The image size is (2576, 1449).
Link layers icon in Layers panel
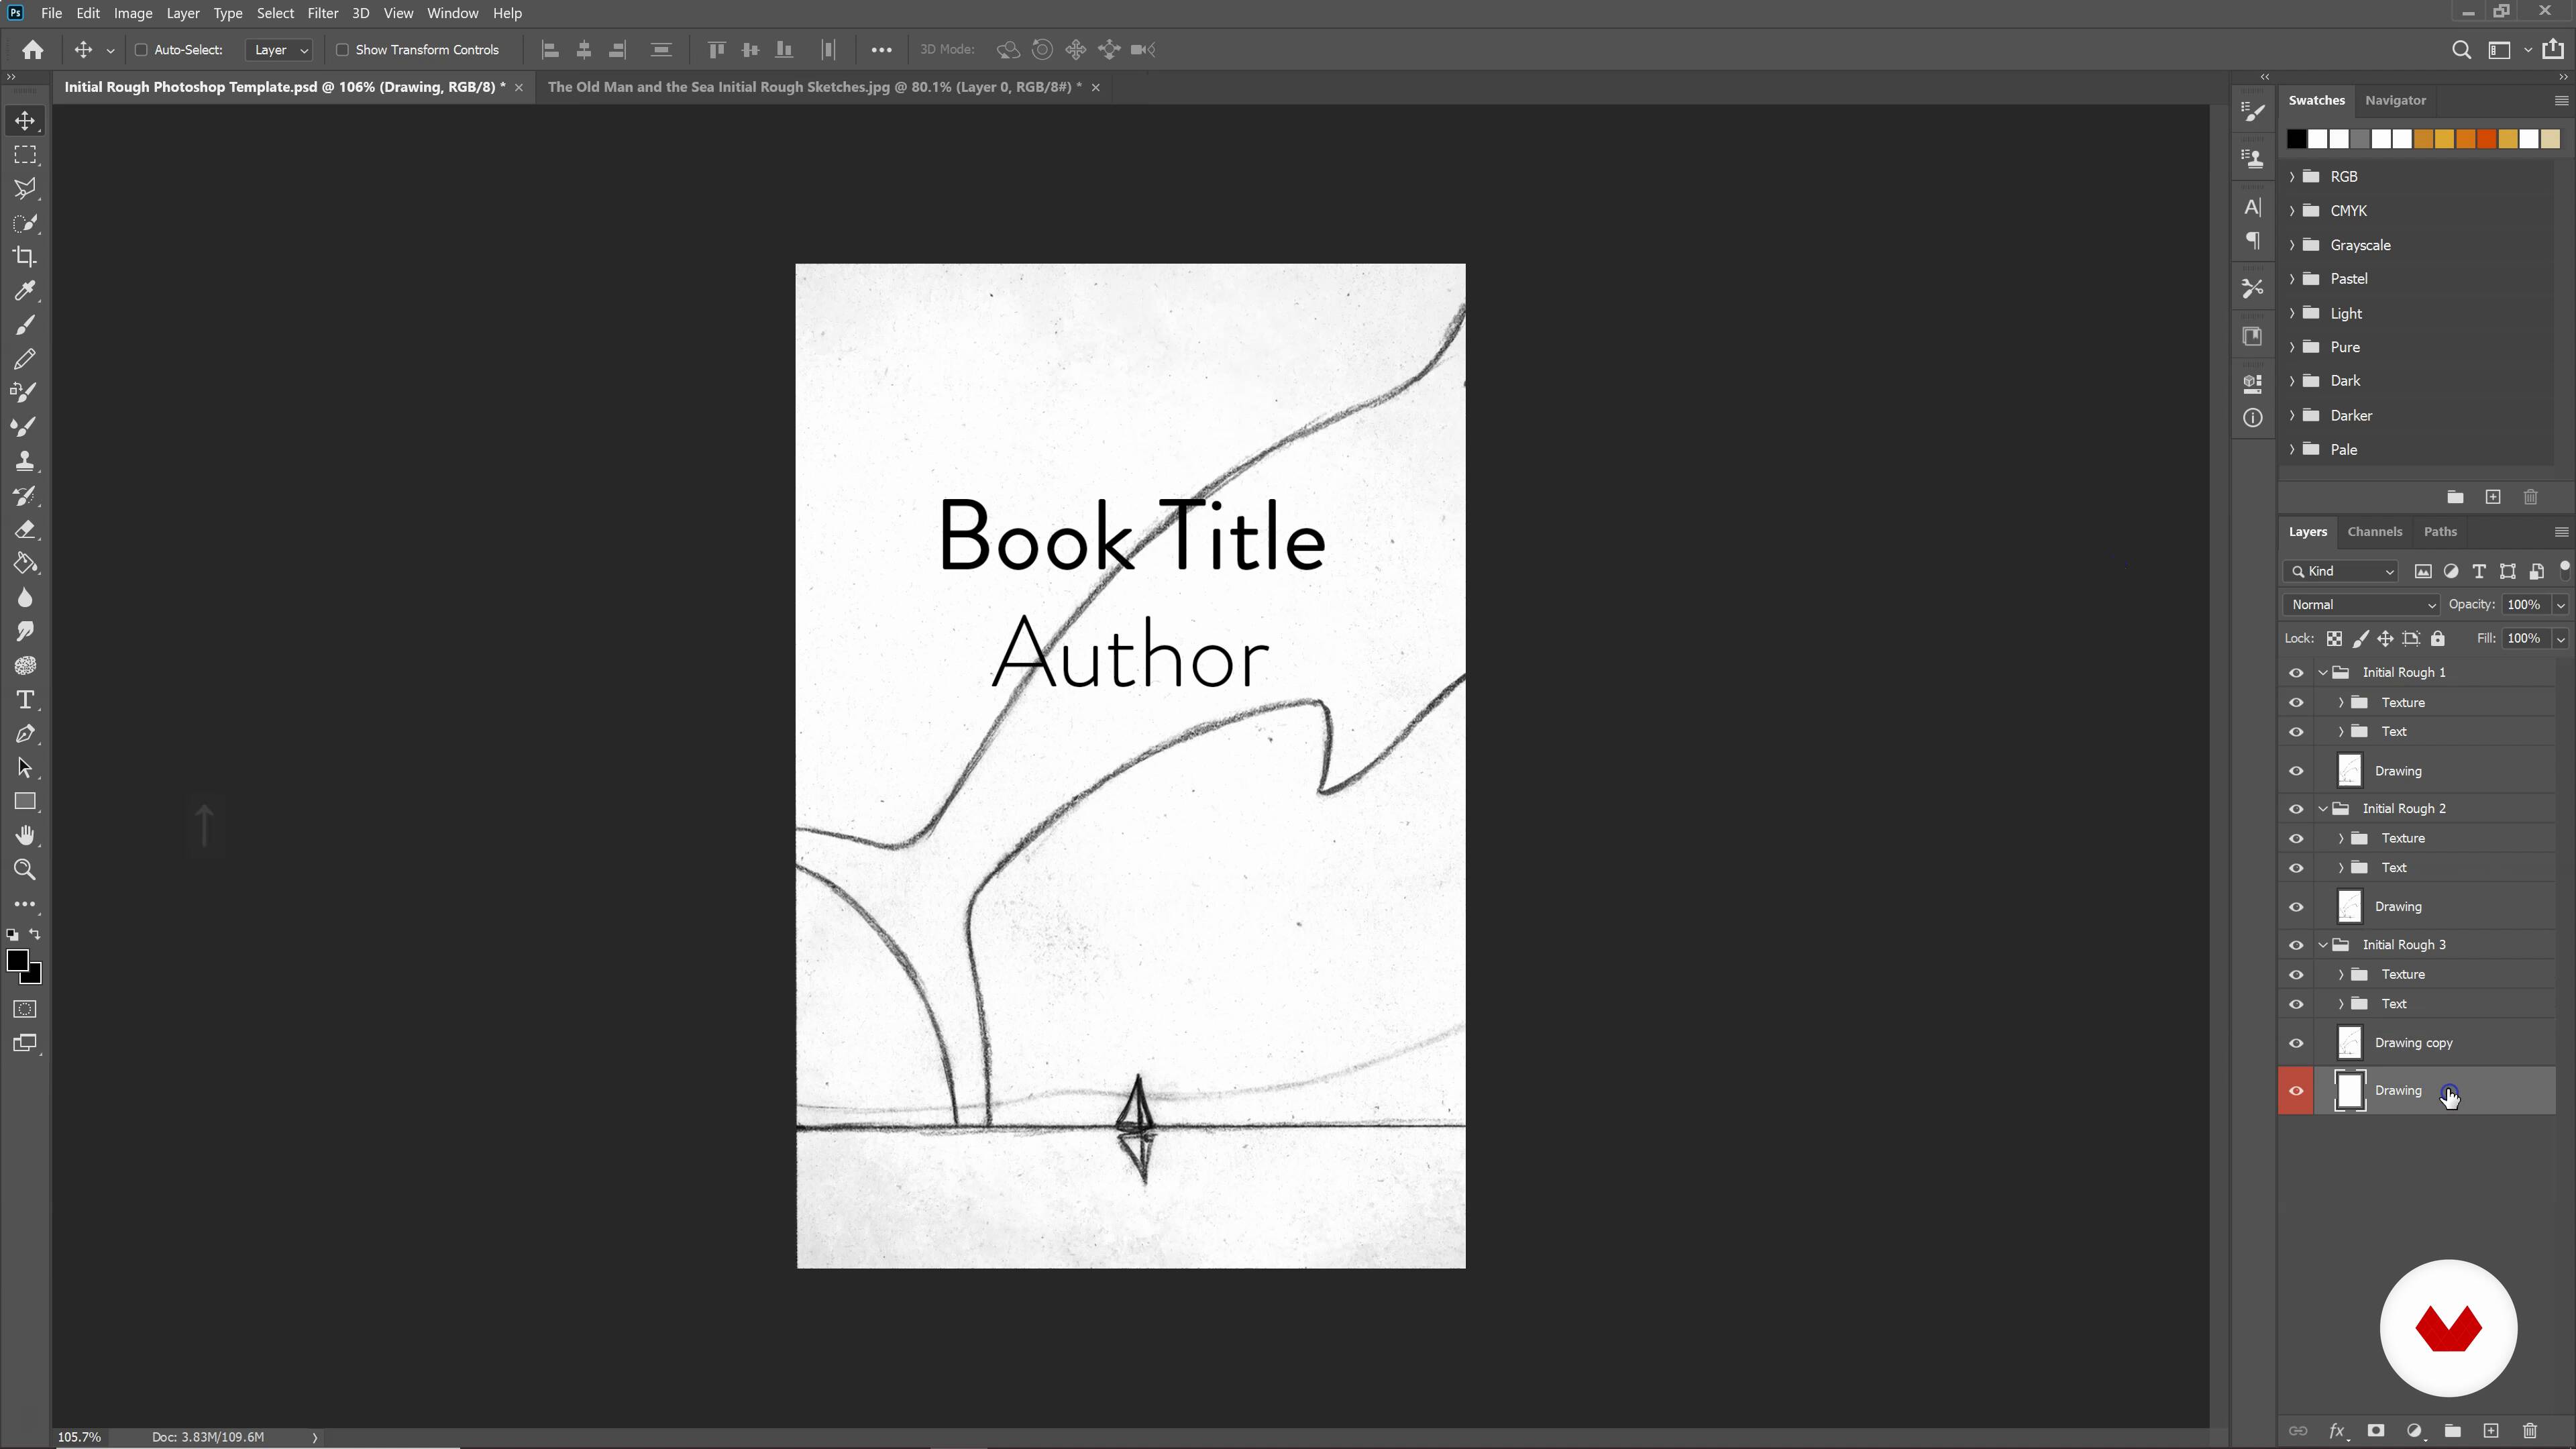(2298, 1431)
